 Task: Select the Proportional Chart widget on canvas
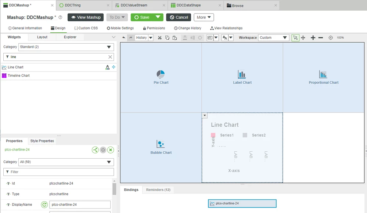[x=323, y=77]
